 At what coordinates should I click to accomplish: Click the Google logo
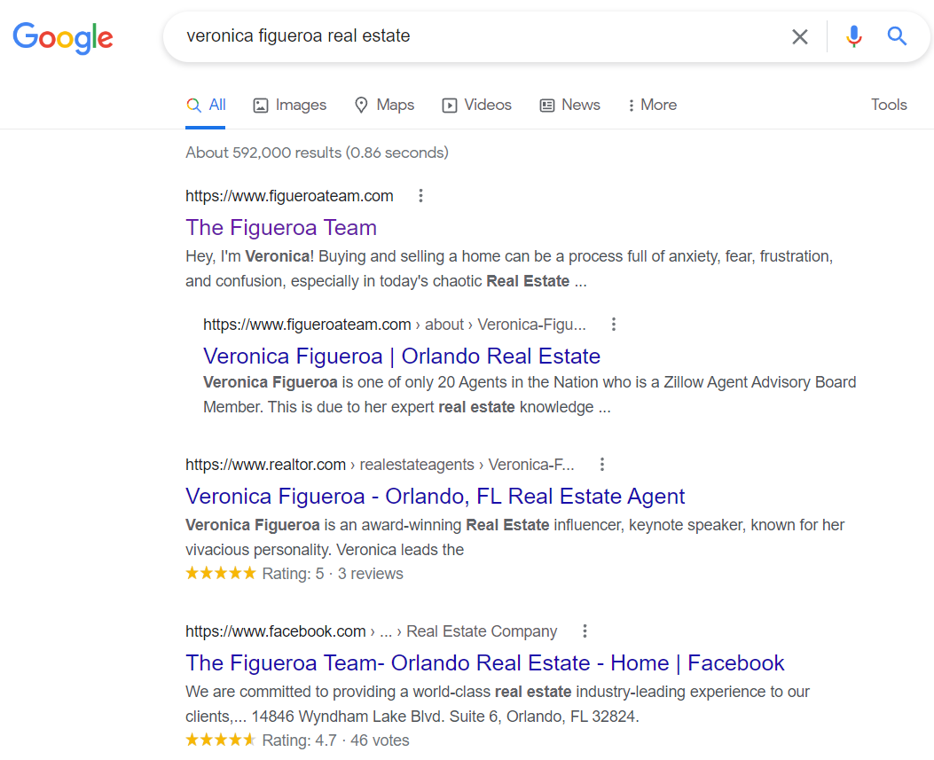[62, 37]
